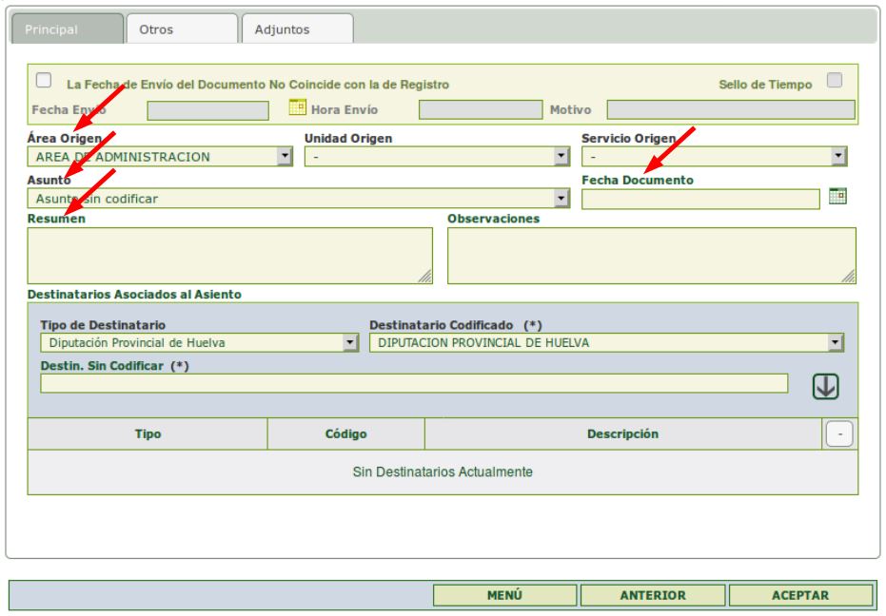Focus the Destin. Sin Codificar field
886x616 pixels.
[x=414, y=383]
